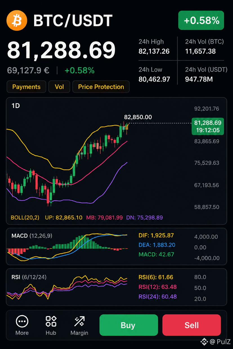Tap the 92,201.76 price axis label
Viewport: 233px width, 349px height.
(207, 109)
